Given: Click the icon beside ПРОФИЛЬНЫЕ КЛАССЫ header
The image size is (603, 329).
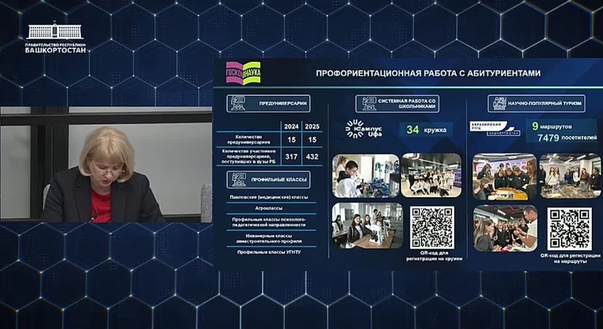Looking at the screenshot, I should 236,180.
